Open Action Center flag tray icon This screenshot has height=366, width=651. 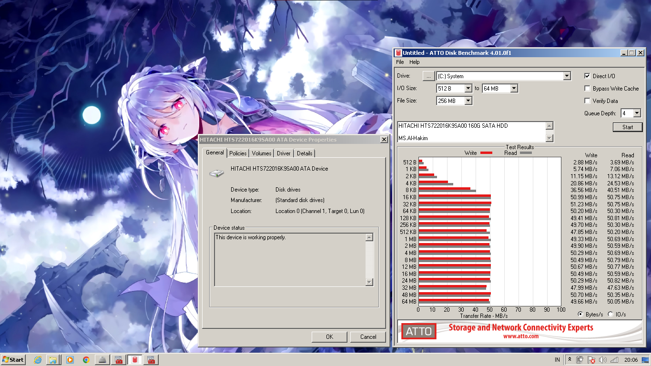[x=591, y=360]
